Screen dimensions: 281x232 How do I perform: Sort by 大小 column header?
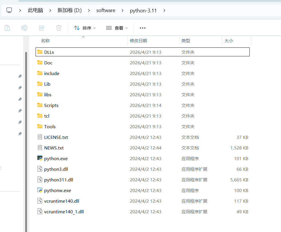pos(229,41)
